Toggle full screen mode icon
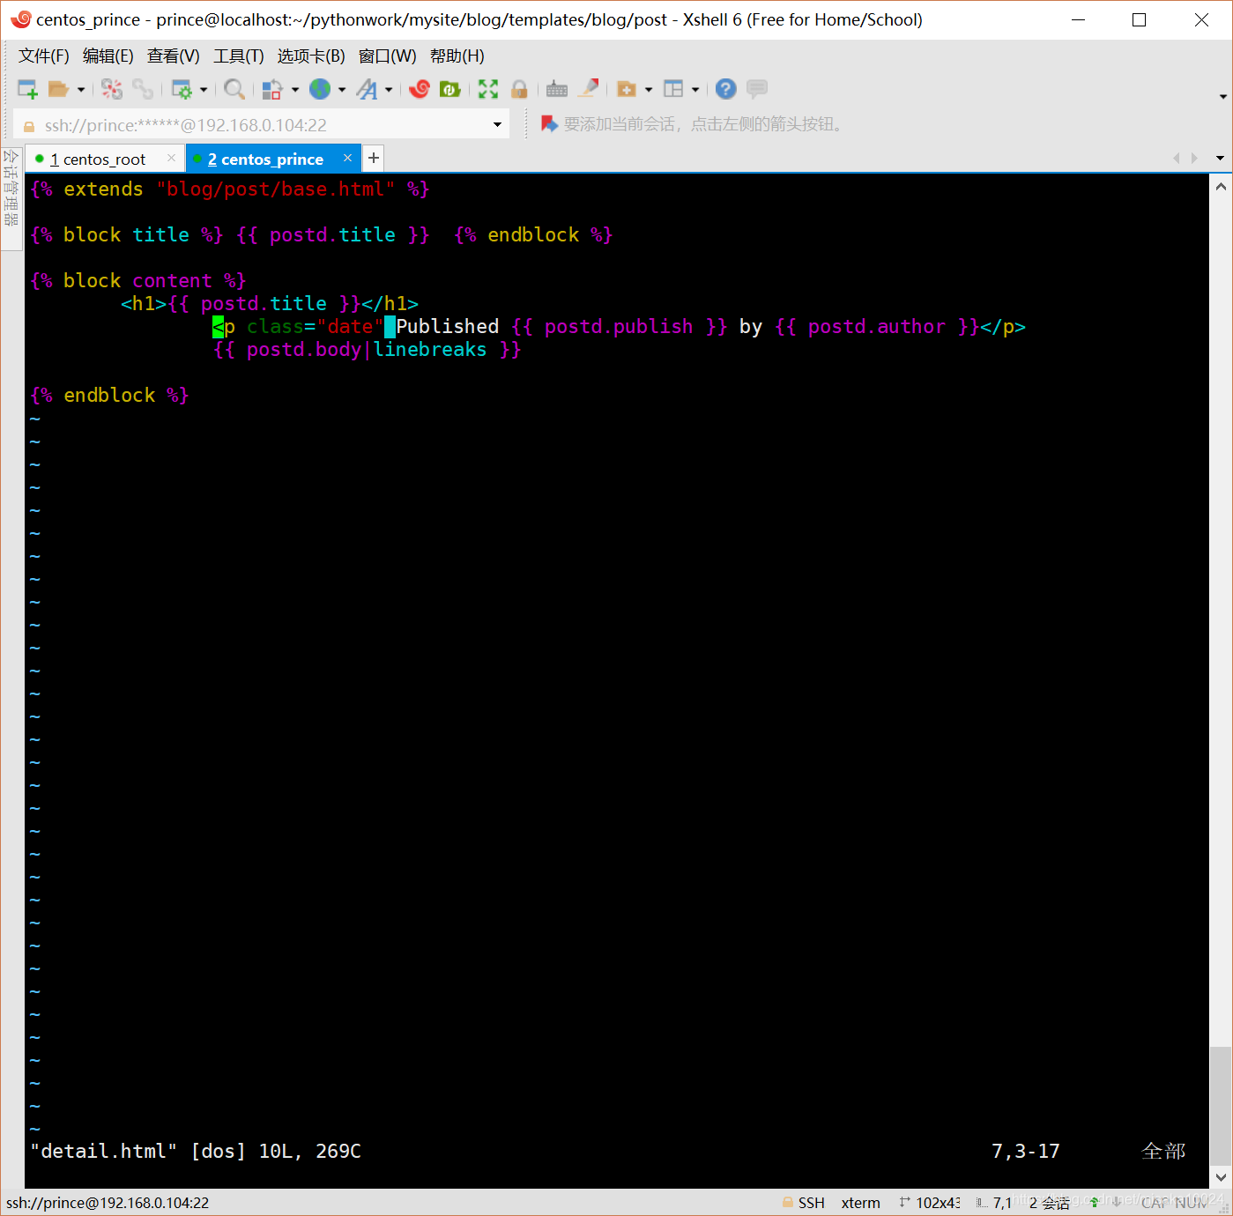The height and width of the screenshot is (1216, 1233). tap(488, 89)
